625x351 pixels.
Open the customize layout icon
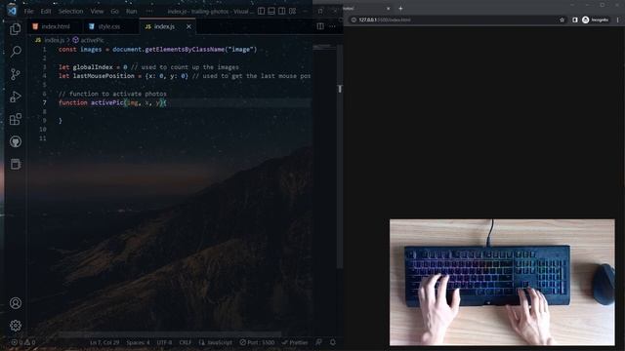pyautogui.click(x=293, y=11)
